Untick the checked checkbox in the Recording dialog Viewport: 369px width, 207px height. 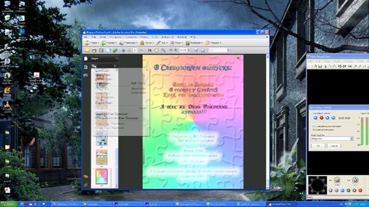point(314,129)
